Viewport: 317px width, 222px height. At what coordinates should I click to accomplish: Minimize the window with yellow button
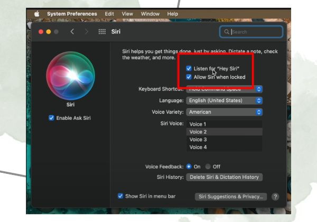tap(49, 32)
